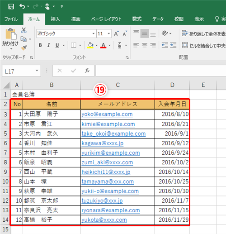Open the ファイル tab
226x234 pixels.
click(11, 19)
